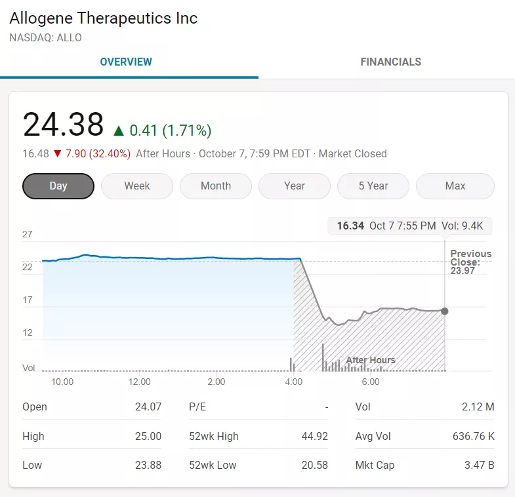The image size is (515, 497).
Task: Choose the 5 Year chart range
Action: [x=373, y=186]
